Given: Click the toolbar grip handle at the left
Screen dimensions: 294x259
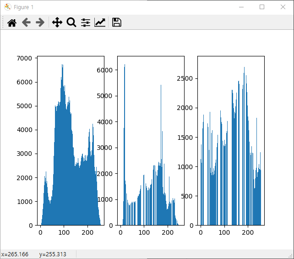Looking at the screenshot, I should click(3, 22).
